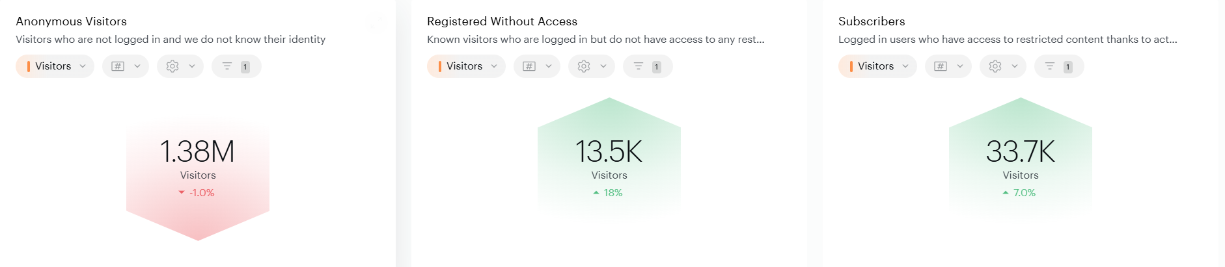Click the 1.38M visitors hexagon
Screen dimensions: 1225x267
pos(198,169)
